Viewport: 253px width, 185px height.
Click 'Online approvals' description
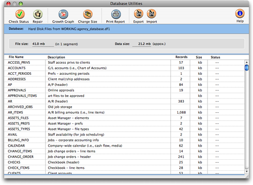click(x=61, y=90)
